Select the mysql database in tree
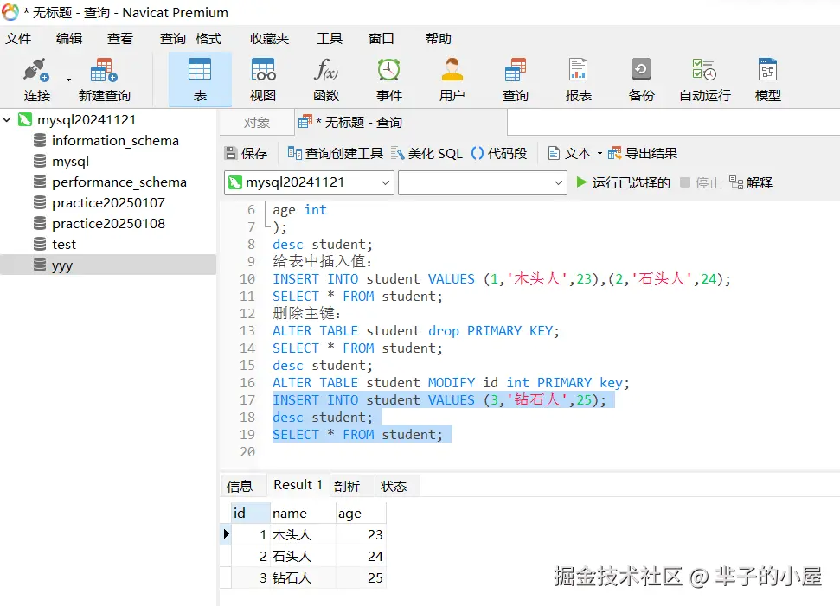 70,161
